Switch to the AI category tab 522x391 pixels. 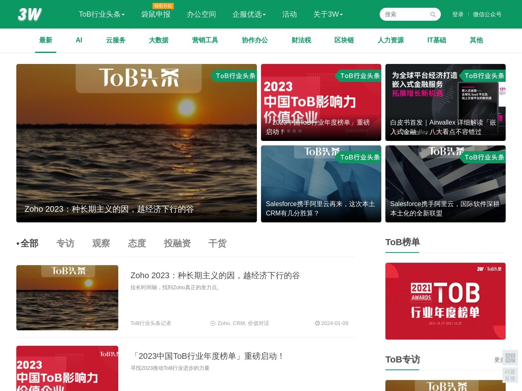point(79,40)
